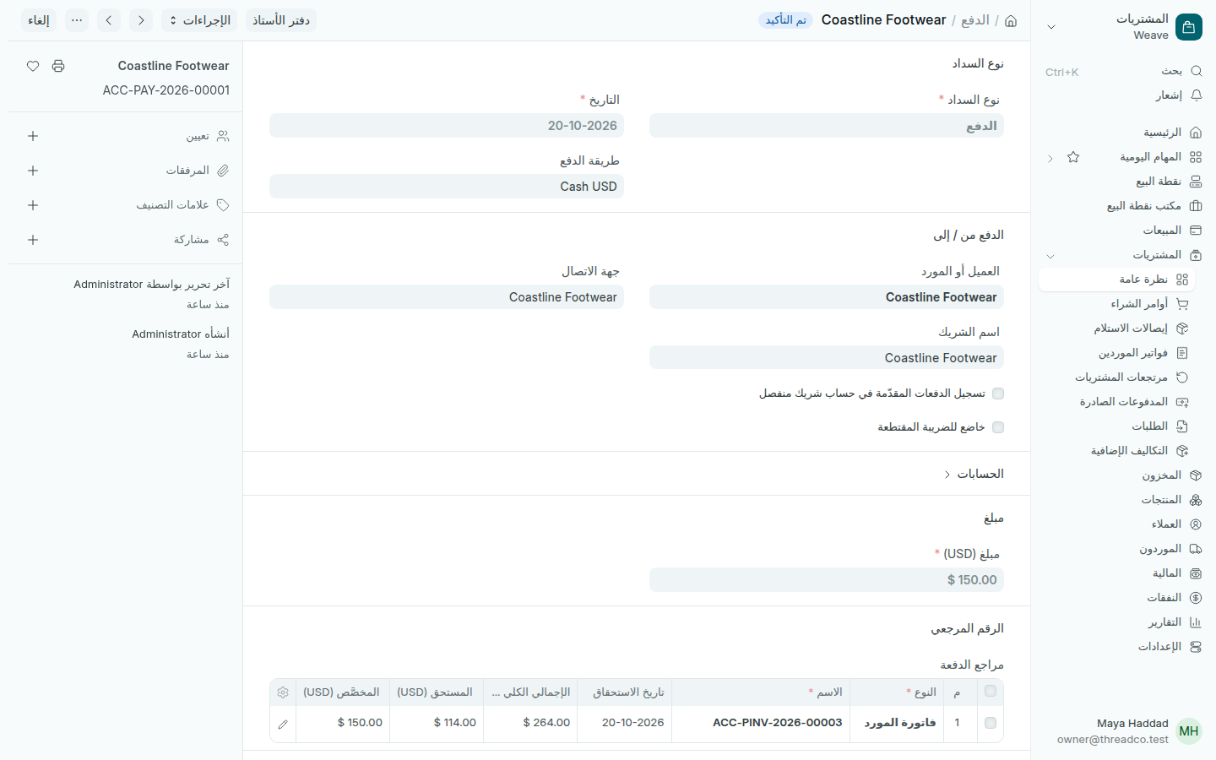Select all rows checkbox in مراجع الدفعة header
The width and height of the screenshot is (1216, 760).
[x=991, y=692]
